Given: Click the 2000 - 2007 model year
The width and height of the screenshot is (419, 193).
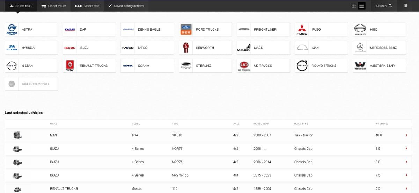Looking at the screenshot, I should coord(262,135).
